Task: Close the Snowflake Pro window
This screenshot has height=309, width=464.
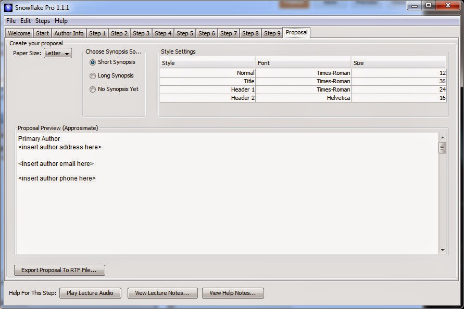Action: [448, 5]
